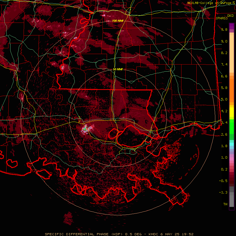Screen dimensions: 236x236
Task: Click the 6.6 legend value
Action: [x=224, y=76]
